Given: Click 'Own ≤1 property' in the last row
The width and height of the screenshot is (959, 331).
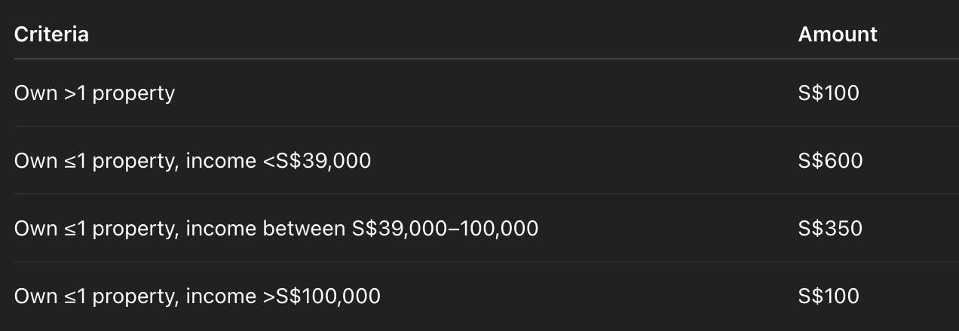Looking at the screenshot, I should 94,296.
